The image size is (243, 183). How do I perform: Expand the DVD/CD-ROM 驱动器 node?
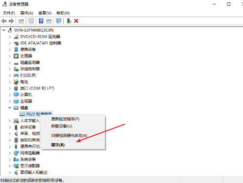(10, 37)
